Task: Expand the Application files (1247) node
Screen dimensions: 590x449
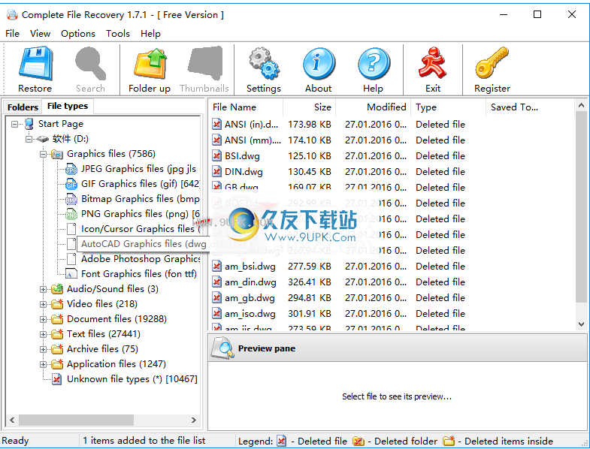Action: coord(44,364)
